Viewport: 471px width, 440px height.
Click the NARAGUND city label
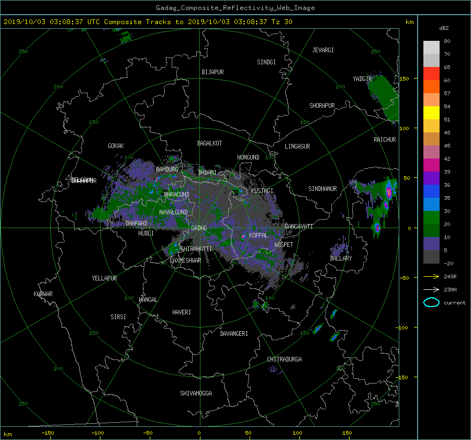177,195
